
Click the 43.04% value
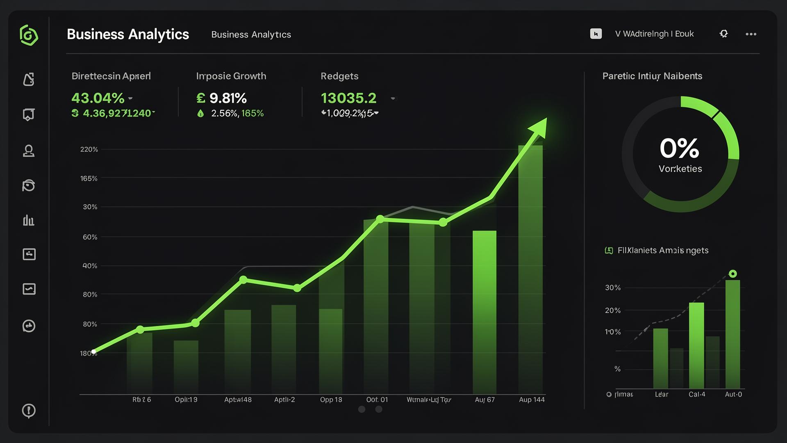point(98,98)
